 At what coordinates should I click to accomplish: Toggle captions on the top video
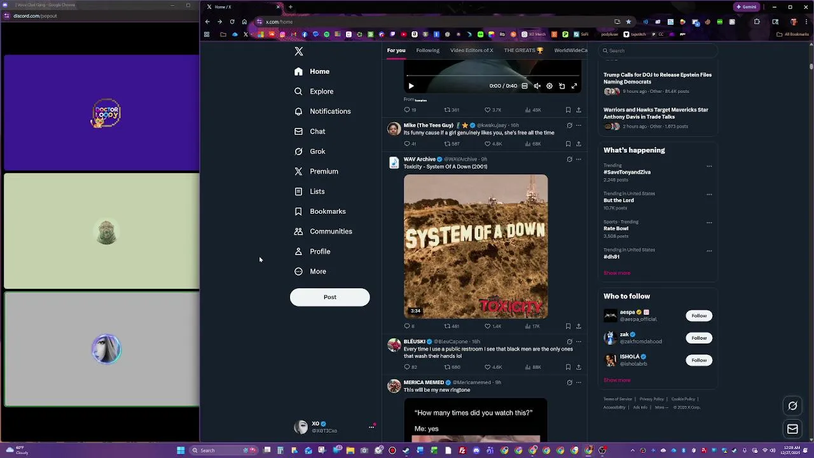tap(525, 86)
